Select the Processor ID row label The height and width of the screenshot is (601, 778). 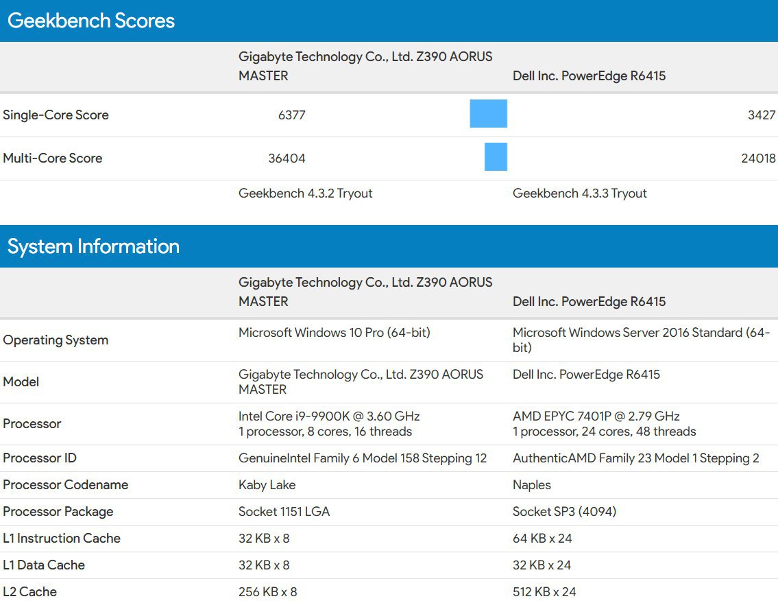pos(40,458)
